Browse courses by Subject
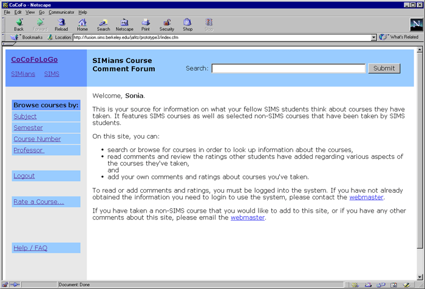 pyautogui.click(x=25, y=116)
